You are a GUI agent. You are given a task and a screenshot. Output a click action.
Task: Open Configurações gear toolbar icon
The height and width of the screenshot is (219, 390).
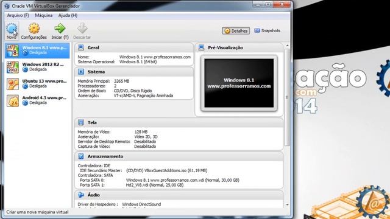34,29
